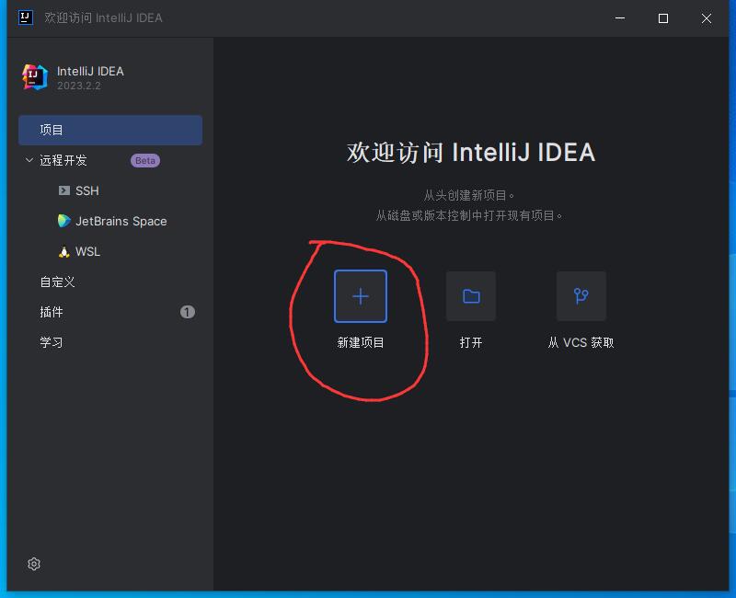Click the 从磁盘或版本控制中打开现有项目 text

click(x=469, y=215)
